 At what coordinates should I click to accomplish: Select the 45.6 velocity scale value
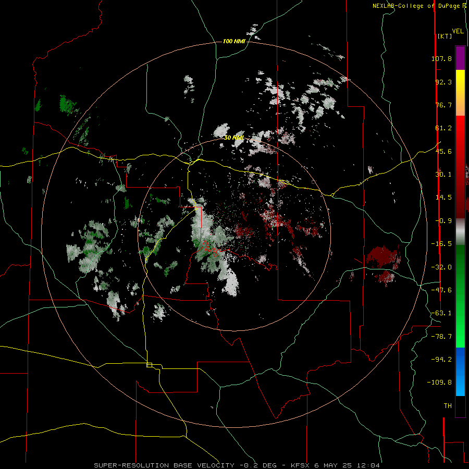[443, 151]
